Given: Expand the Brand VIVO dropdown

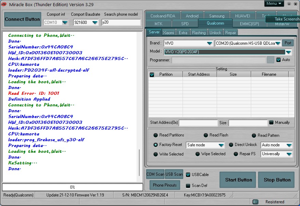Looking at the screenshot, I should click(x=210, y=43).
